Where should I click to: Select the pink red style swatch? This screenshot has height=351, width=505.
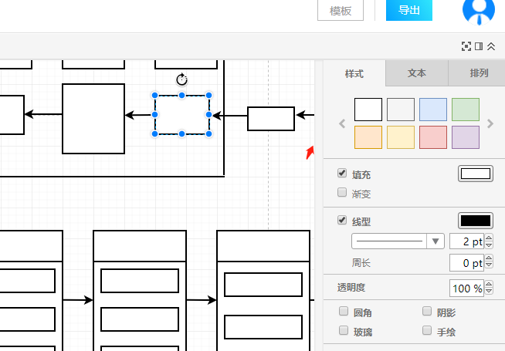(x=433, y=137)
